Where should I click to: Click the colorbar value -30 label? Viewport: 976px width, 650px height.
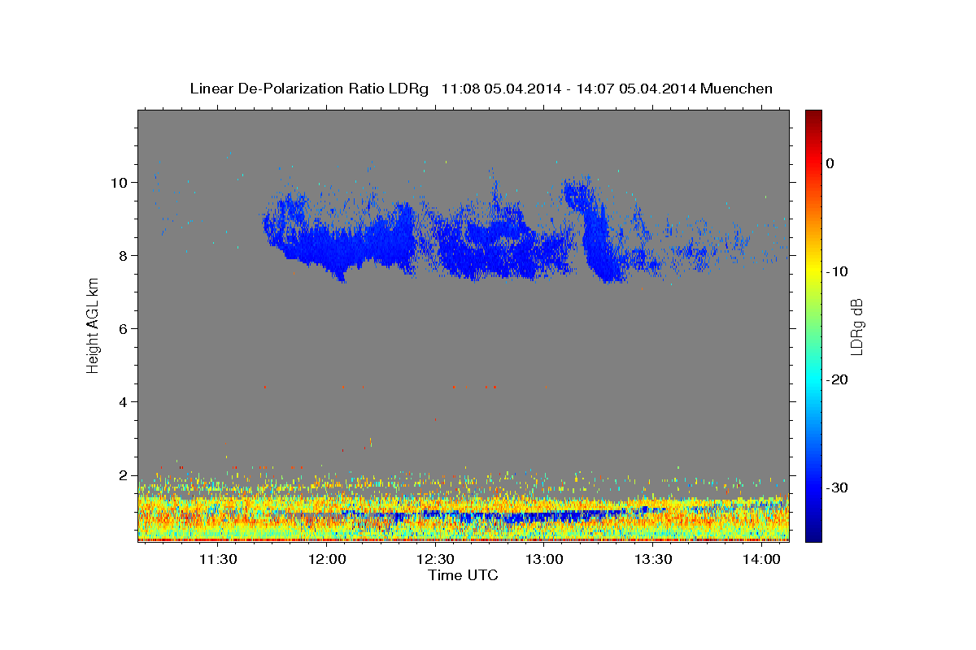[x=837, y=487]
